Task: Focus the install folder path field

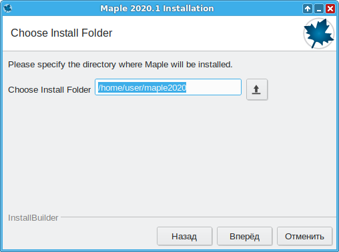Action: tap(168, 87)
